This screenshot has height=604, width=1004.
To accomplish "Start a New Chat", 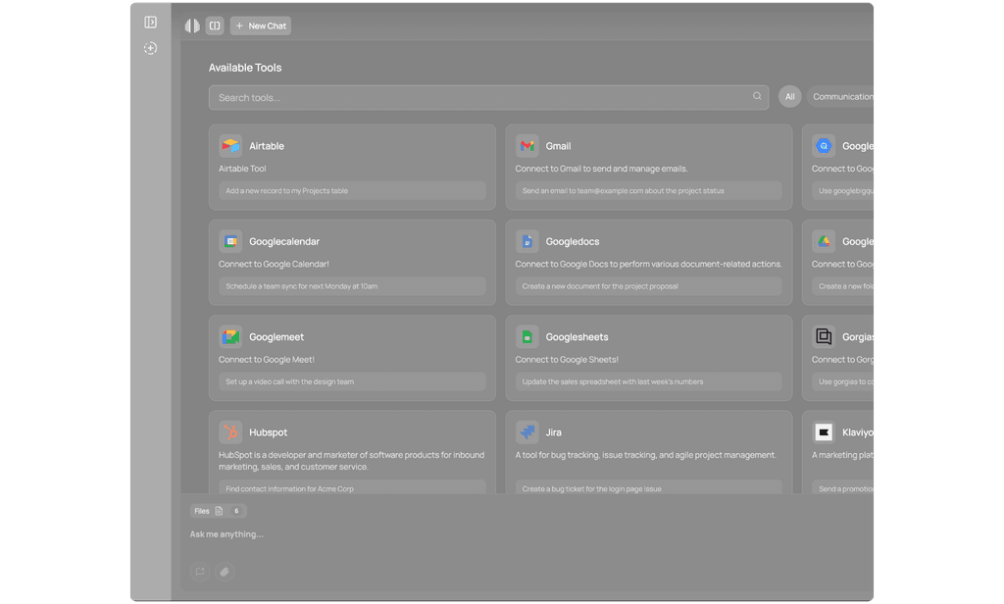I will pos(261,25).
